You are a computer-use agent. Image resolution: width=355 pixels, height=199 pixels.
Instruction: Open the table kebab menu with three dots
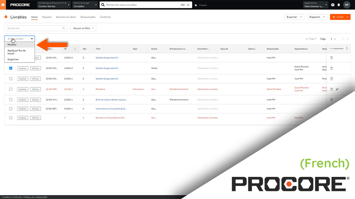[347, 49]
